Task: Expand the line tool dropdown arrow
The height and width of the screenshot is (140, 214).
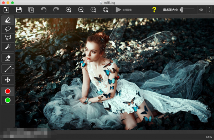Action: 13,69
